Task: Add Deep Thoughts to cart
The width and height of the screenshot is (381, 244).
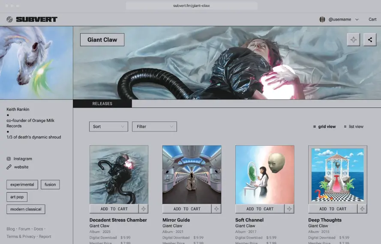Action: [x=333, y=209]
